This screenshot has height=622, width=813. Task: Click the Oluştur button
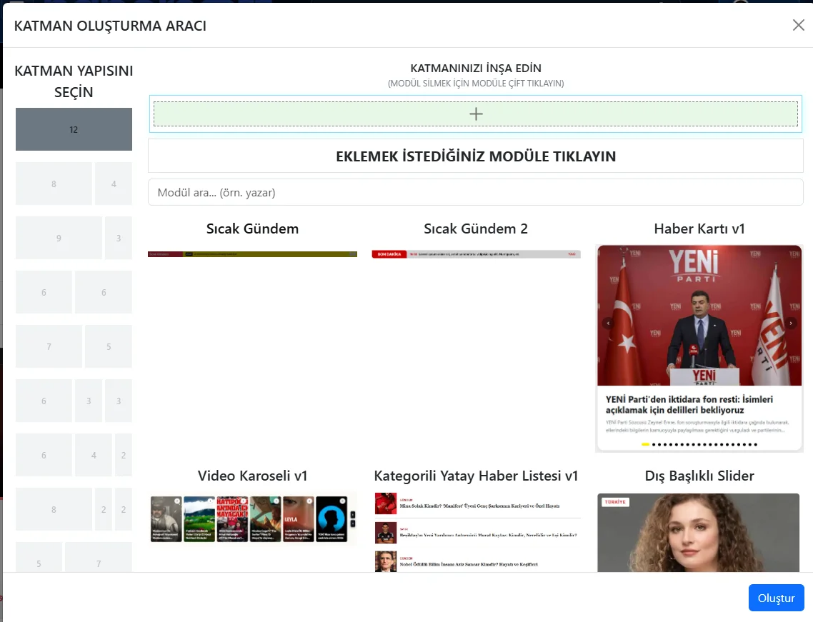coord(776,598)
